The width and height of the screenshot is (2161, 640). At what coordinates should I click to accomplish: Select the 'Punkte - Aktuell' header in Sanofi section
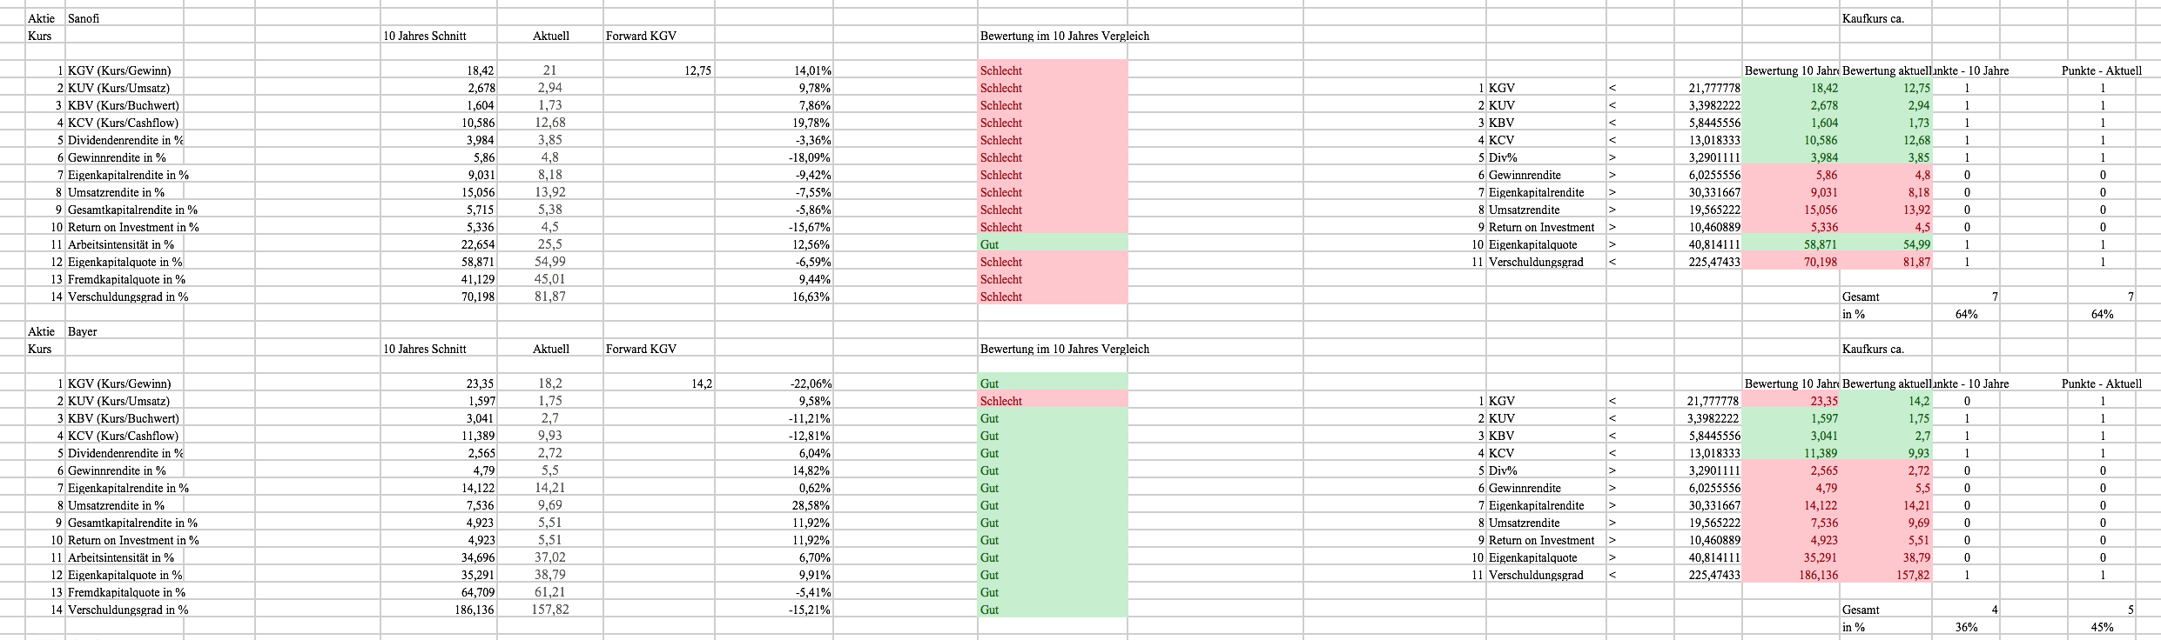click(x=2101, y=70)
